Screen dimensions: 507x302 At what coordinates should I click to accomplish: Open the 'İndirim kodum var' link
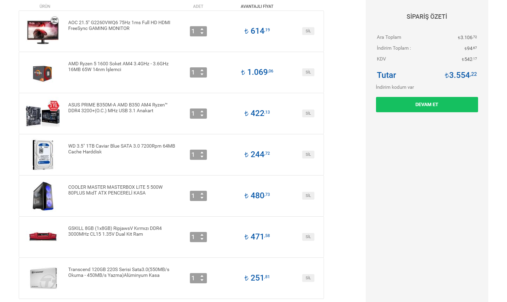coord(395,87)
